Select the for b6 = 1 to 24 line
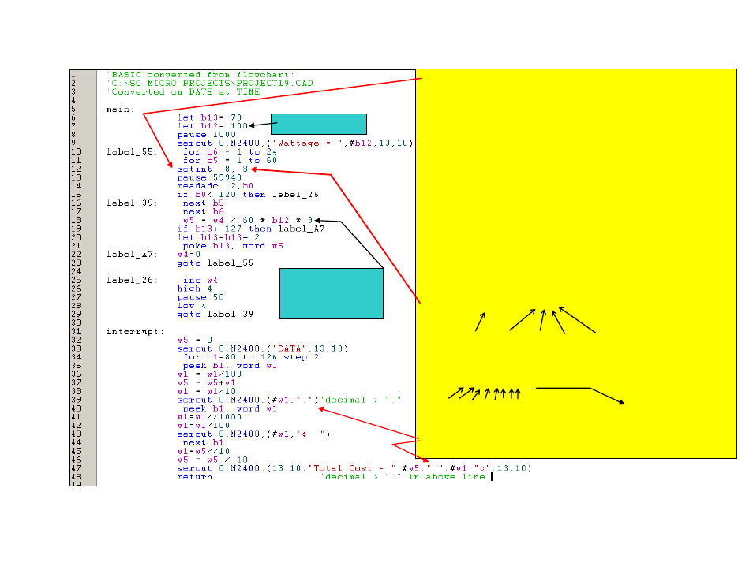 point(230,151)
